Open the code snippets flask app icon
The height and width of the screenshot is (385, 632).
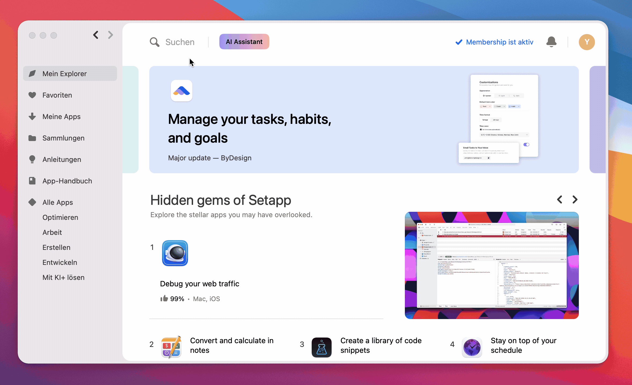point(322,347)
